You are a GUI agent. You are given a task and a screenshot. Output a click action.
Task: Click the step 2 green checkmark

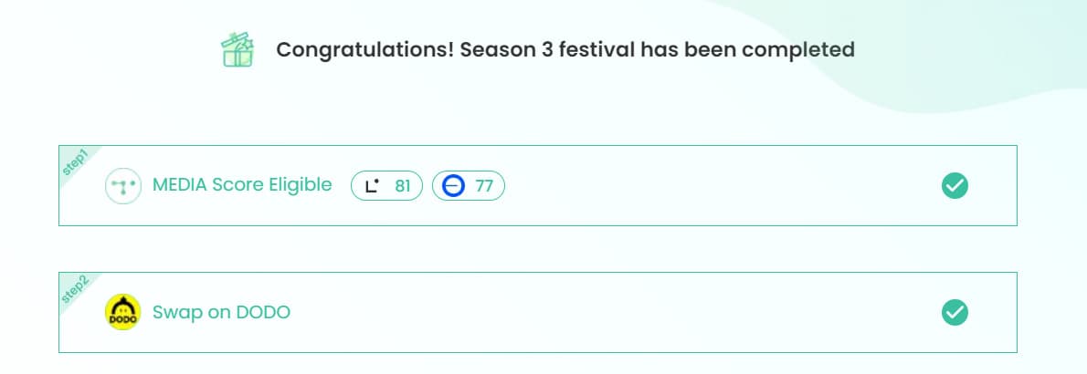point(955,312)
